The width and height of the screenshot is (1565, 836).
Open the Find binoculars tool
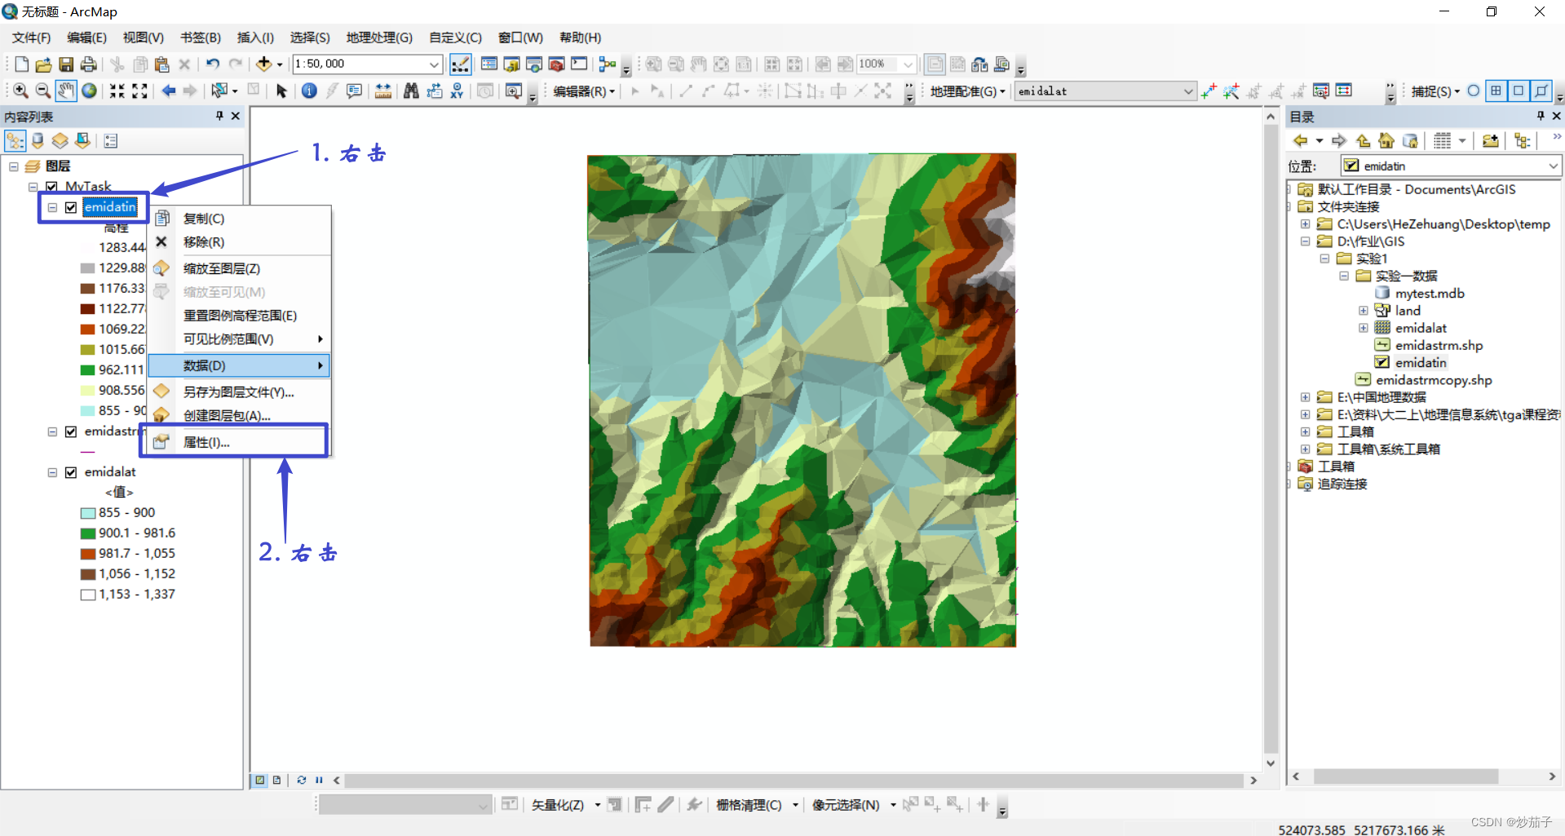[x=411, y=91]
